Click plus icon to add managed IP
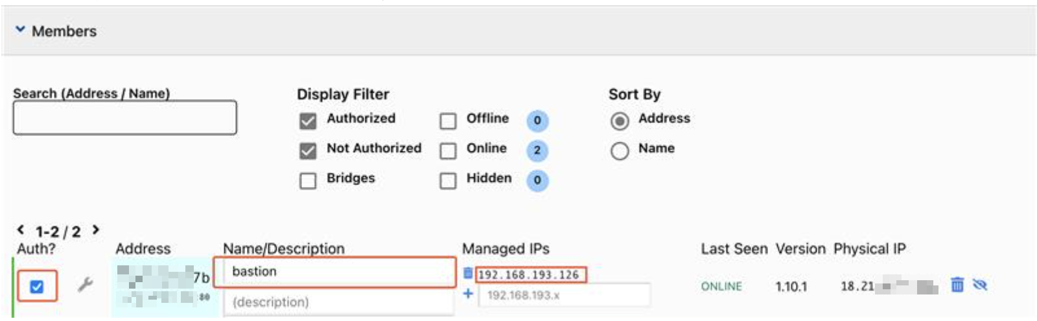 (468, 294)
